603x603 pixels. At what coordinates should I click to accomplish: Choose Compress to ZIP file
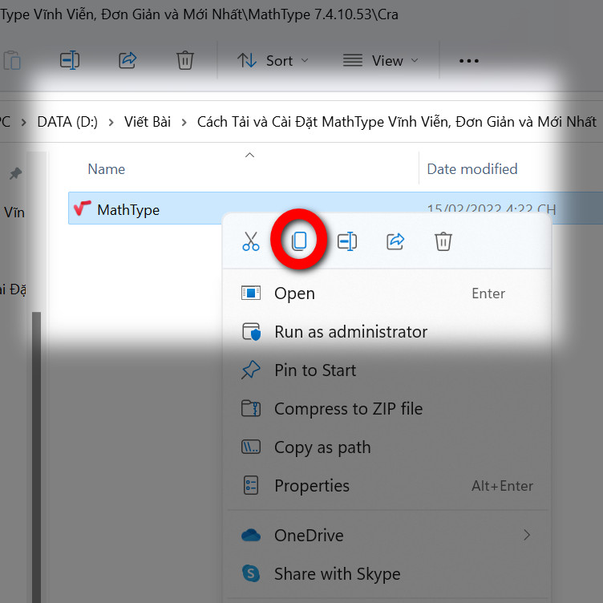386,408
